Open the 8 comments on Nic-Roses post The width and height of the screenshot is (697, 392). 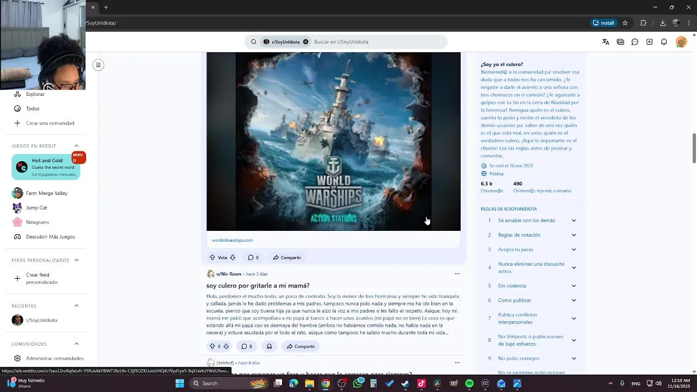click(247, 346)
